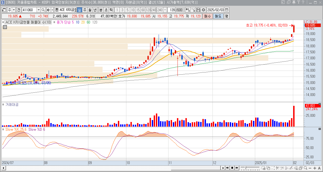323x172 pixels.
Task: Open the 주 market type dropdown
Action: point(14,10)
